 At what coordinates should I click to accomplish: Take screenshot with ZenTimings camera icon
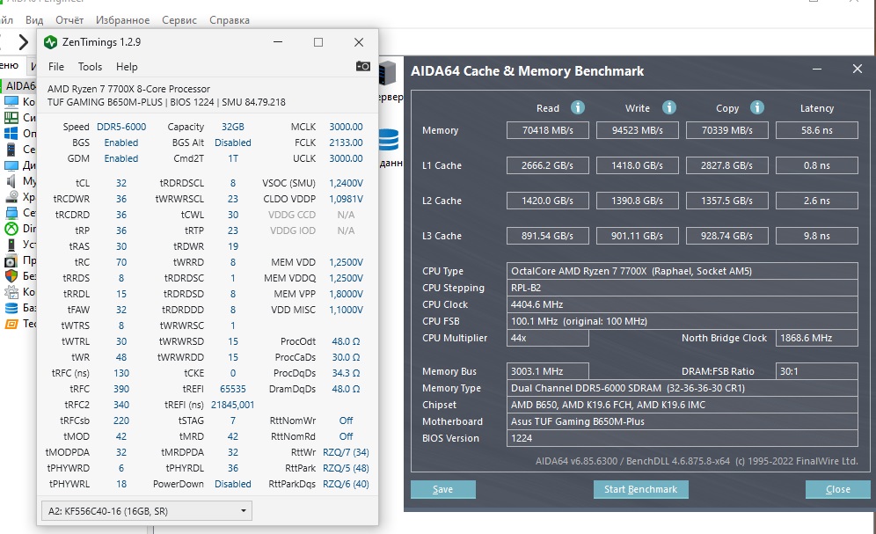pyautogui.click(x=363, y=67)
